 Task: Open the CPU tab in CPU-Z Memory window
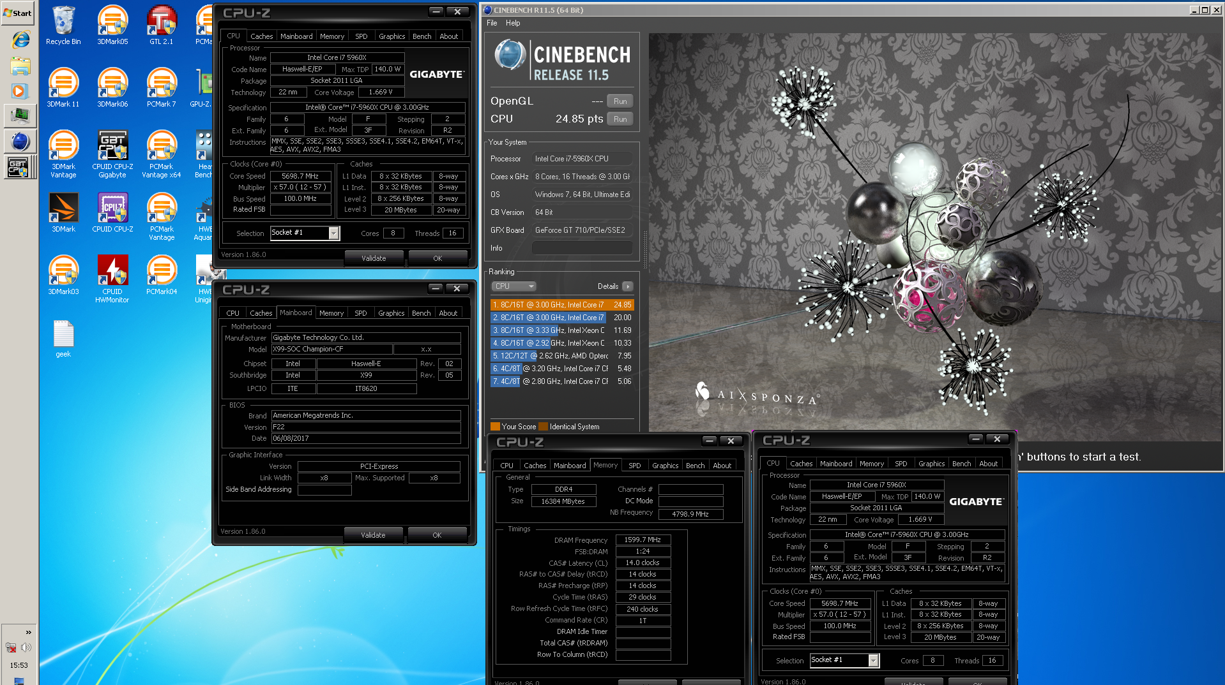pos(506,466)
